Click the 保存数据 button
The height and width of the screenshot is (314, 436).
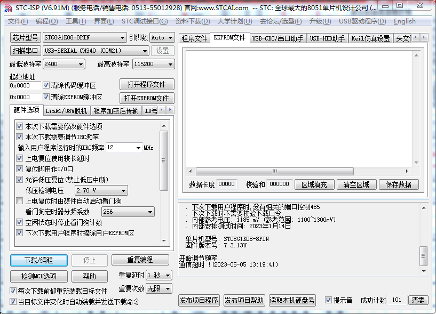(399, 184)
